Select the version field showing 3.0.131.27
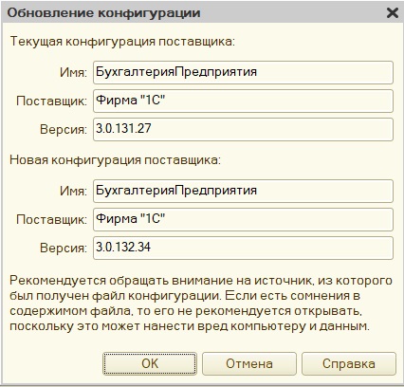This screenshot has width=404, height=387. click(243, 129)
